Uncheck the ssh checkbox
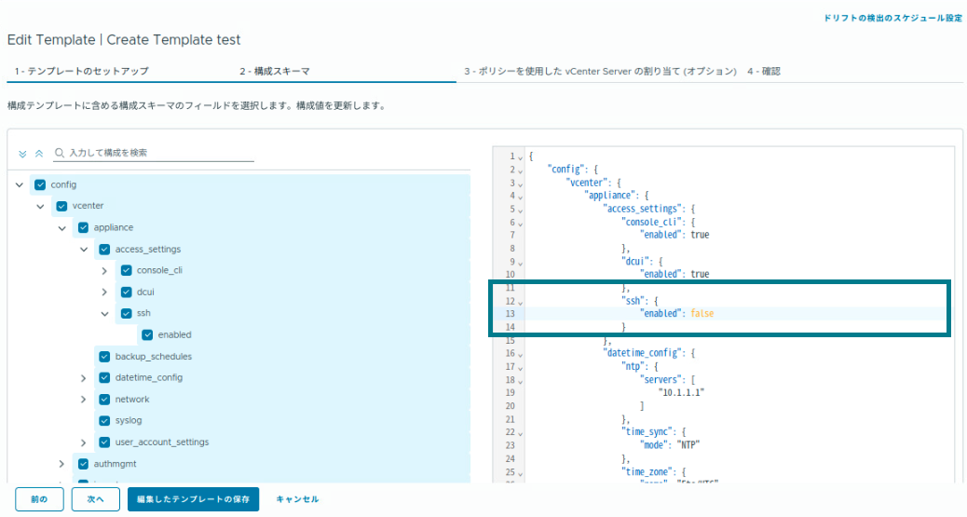This screenshot has height=517, width=967. click(x=126, y=314)
